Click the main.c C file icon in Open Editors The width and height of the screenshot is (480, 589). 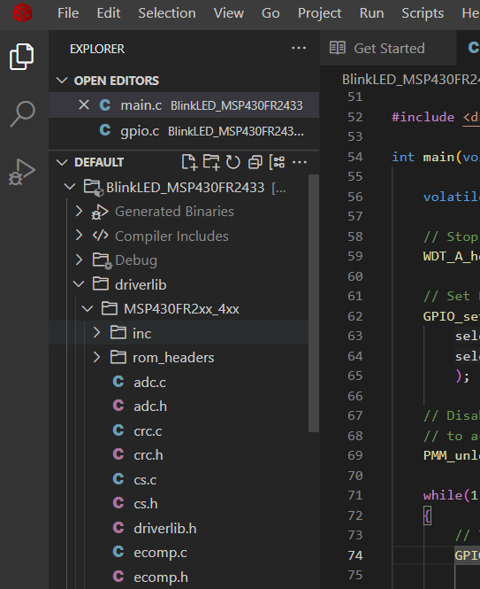(x=105, y=105)
